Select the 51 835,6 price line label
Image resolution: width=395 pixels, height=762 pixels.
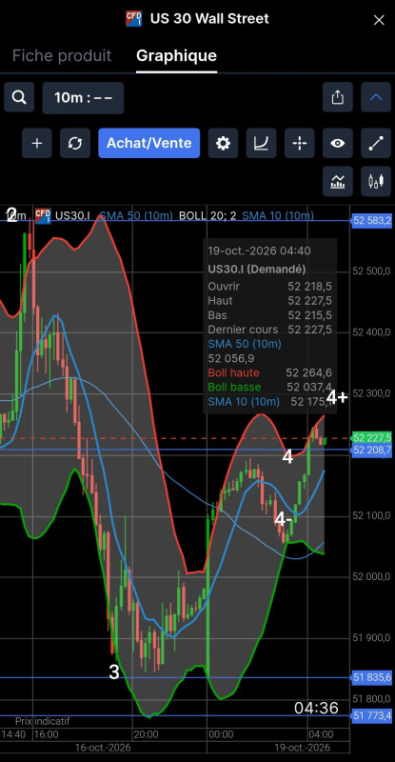tap(371, 677)
